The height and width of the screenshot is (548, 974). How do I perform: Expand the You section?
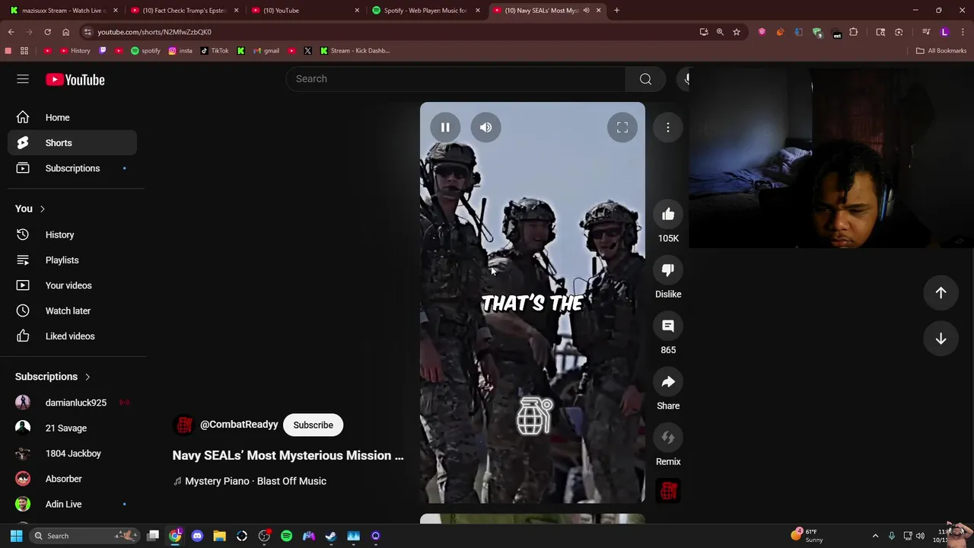point(30,209)
